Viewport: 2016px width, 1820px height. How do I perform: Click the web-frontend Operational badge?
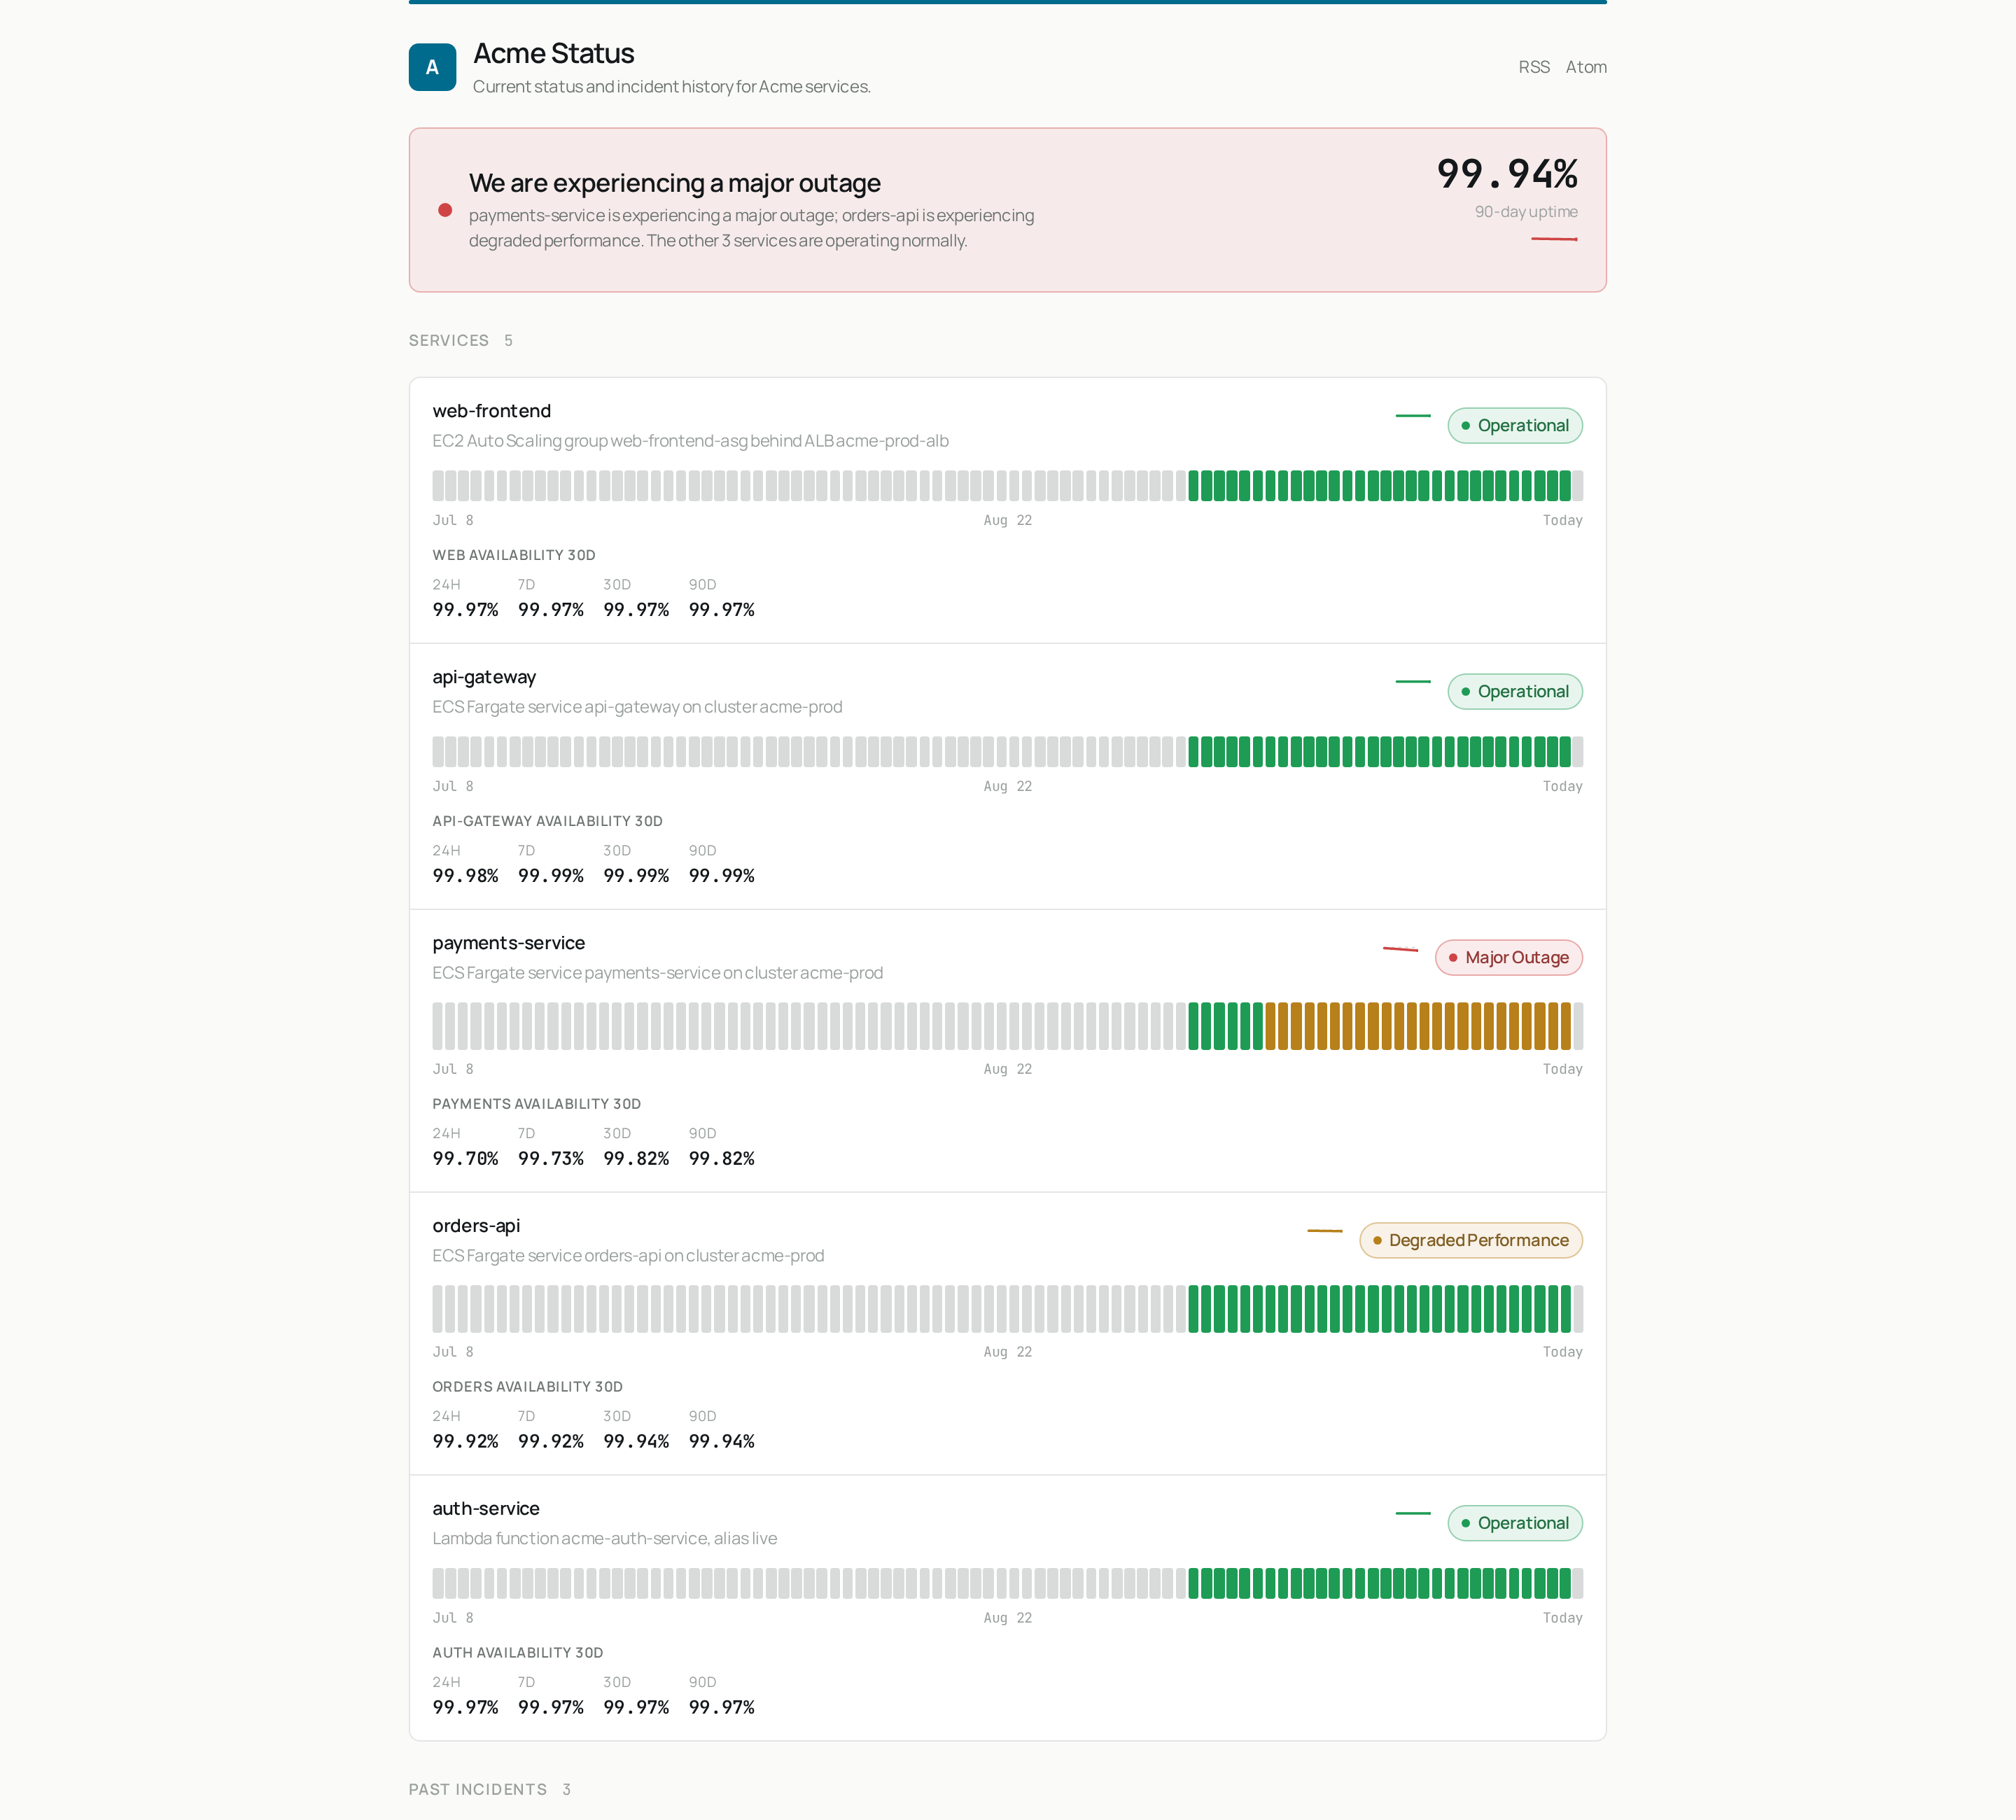1514,425
